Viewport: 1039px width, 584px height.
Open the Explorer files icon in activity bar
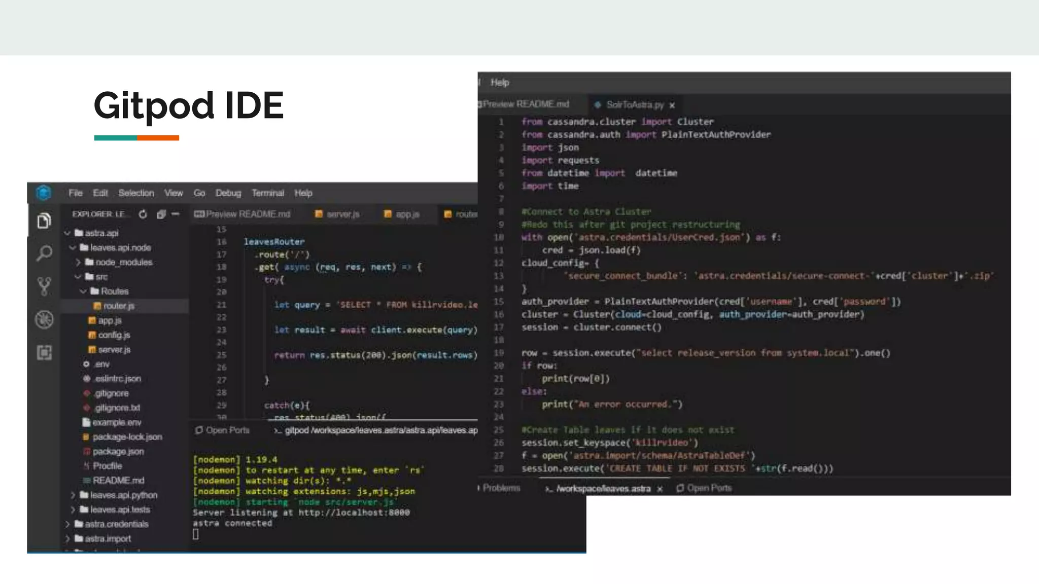pyautogui.click(x=44, y=221)
